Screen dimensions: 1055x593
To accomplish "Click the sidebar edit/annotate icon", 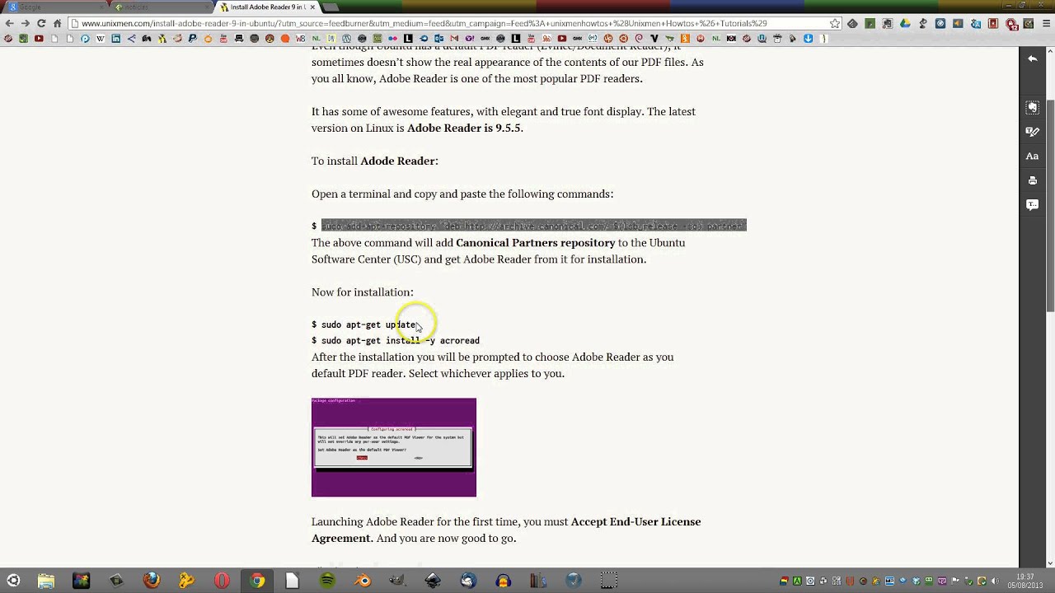I will click(x=1032, y=132).
